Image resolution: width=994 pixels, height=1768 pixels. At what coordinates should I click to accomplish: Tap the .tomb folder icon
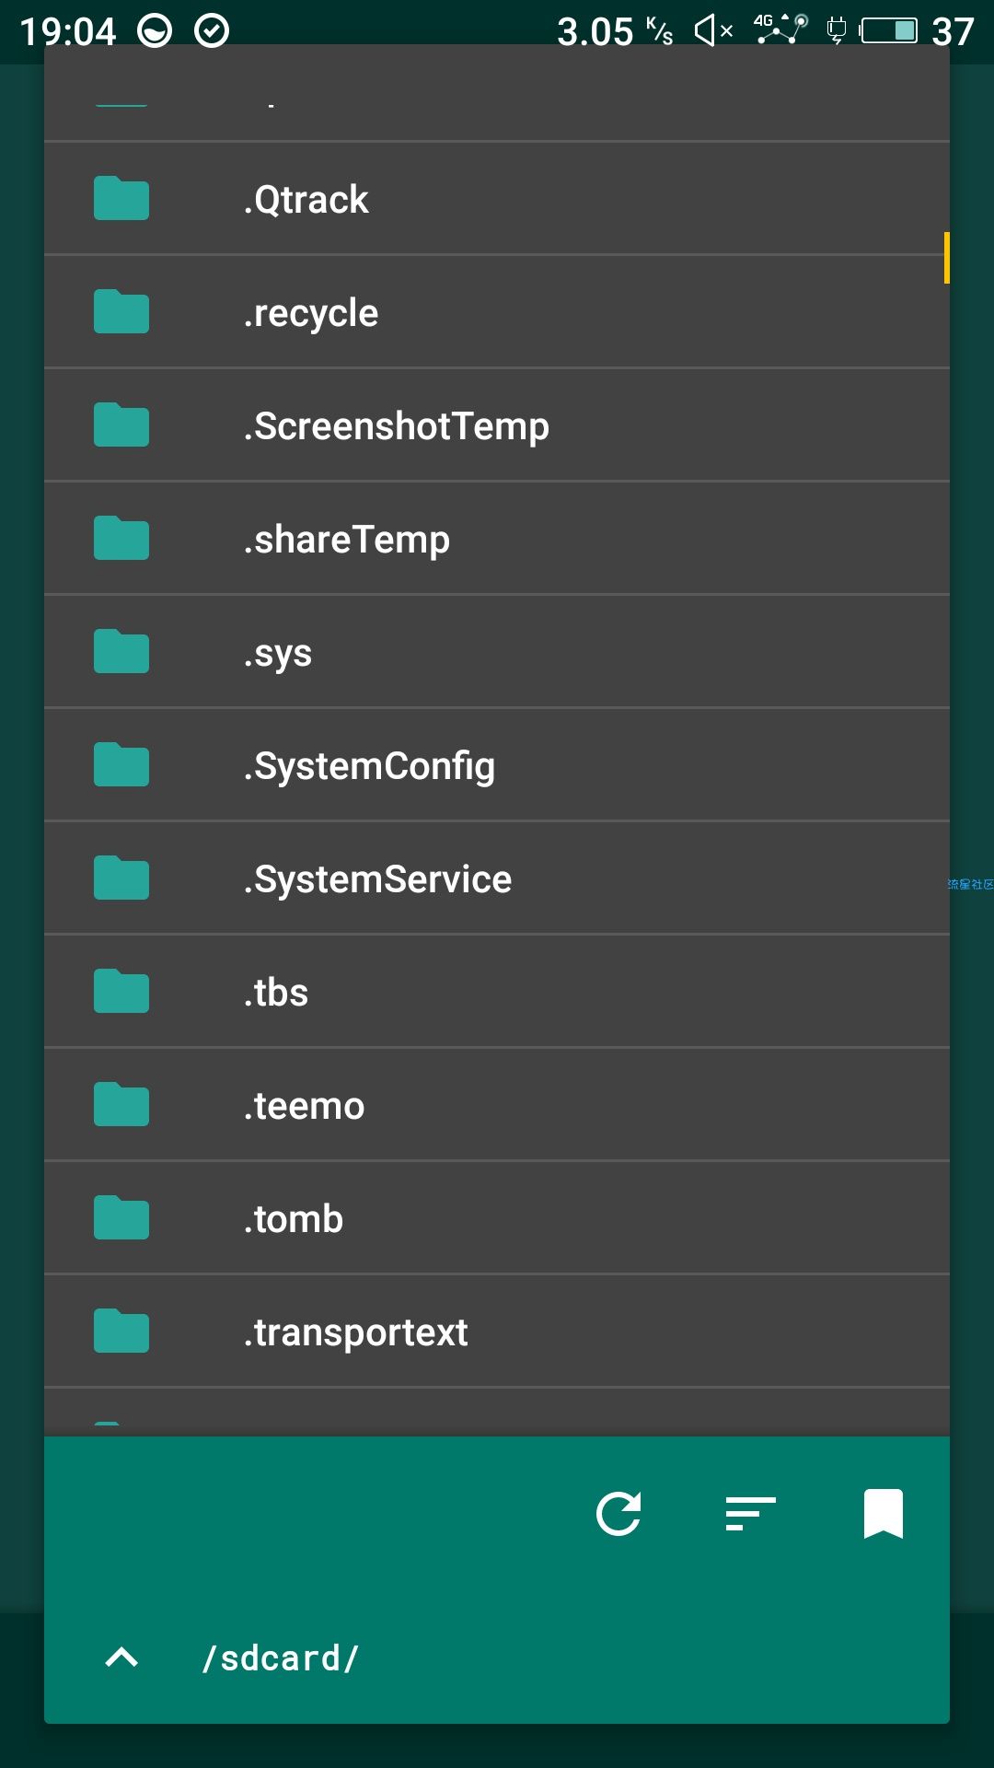[121, 1218]
